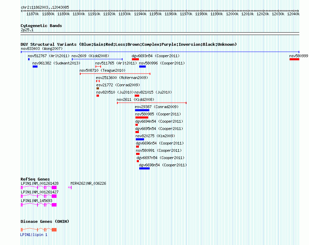Open variant nsv2609 (Kidd2008) label

tap(90, 56)
